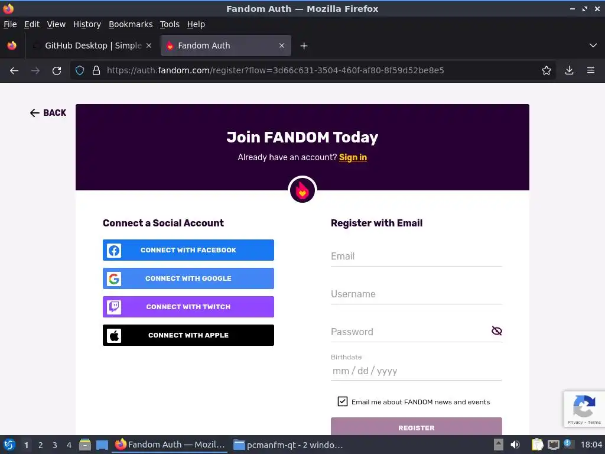Focus the Username input field

click(x=417, y=294)
